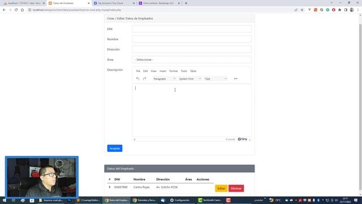The width and height of the screenshot is (362, 204).
Task: Grab the editor resize handle icon
Action: pos(249,139)
